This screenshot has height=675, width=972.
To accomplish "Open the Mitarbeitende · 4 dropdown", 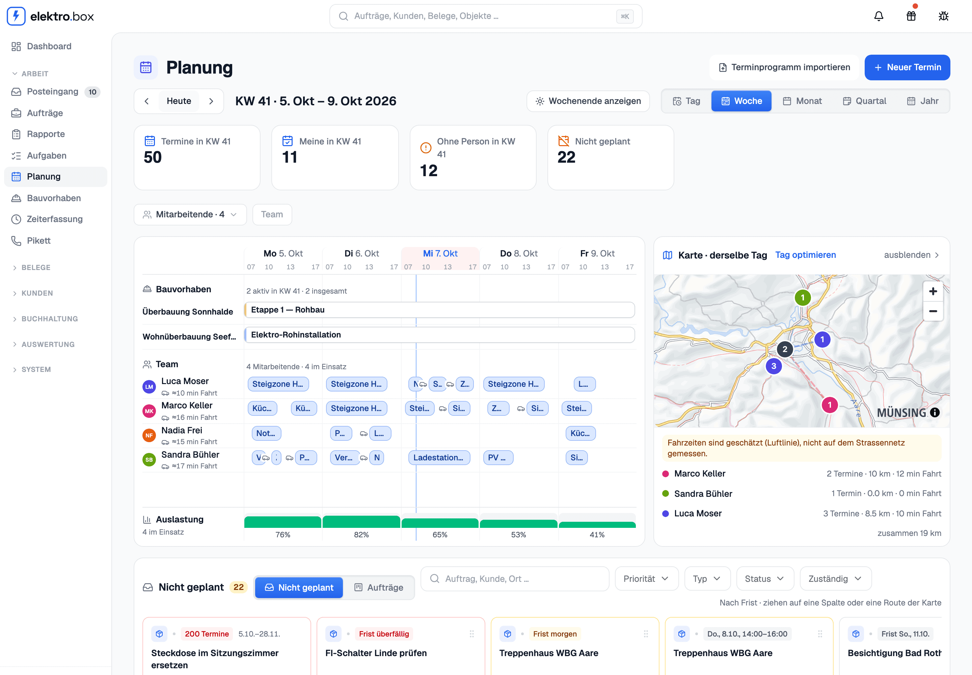I will click(190, 214).
